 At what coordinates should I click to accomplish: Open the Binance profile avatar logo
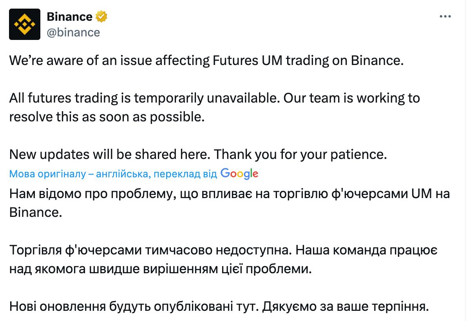click(25, 24)
